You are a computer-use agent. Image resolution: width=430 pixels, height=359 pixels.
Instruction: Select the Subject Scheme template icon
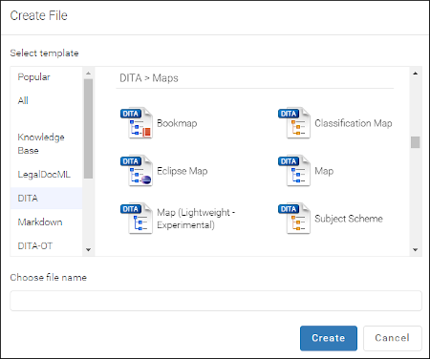(294, 219)
